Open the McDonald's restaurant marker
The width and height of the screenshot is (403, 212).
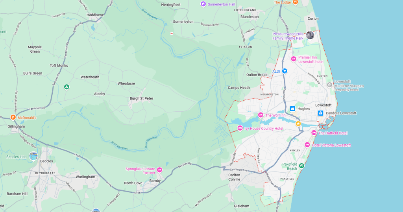click(13, 117)
